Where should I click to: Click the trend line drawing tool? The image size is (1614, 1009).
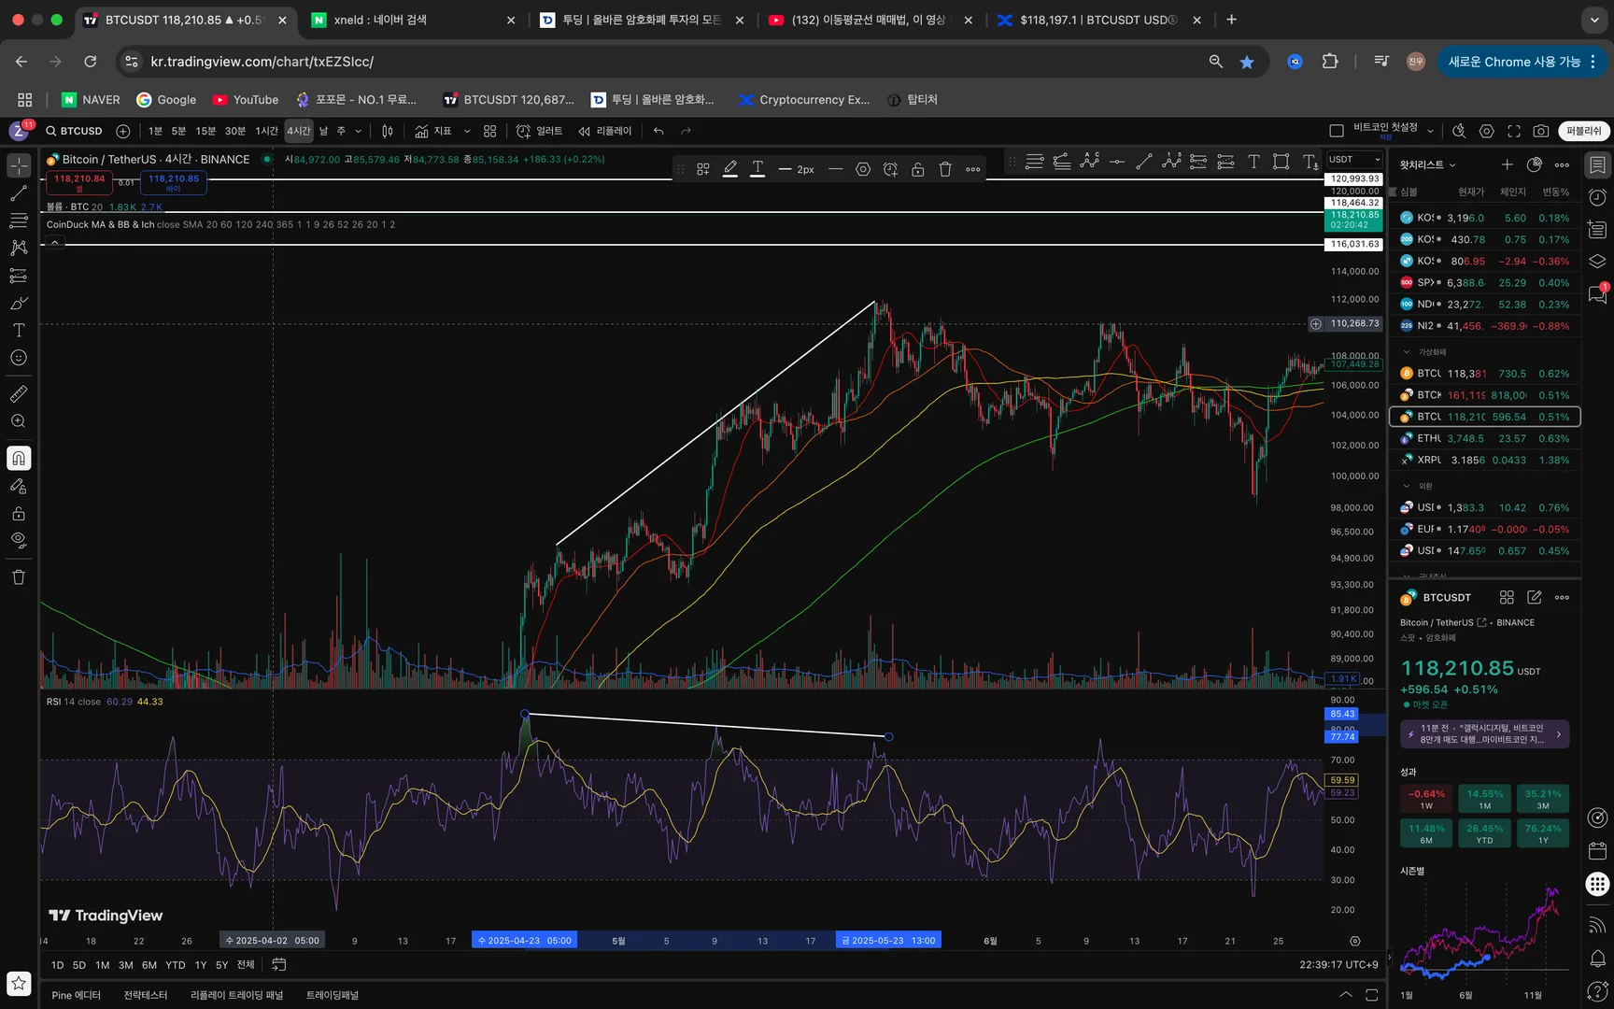[18, 193]
